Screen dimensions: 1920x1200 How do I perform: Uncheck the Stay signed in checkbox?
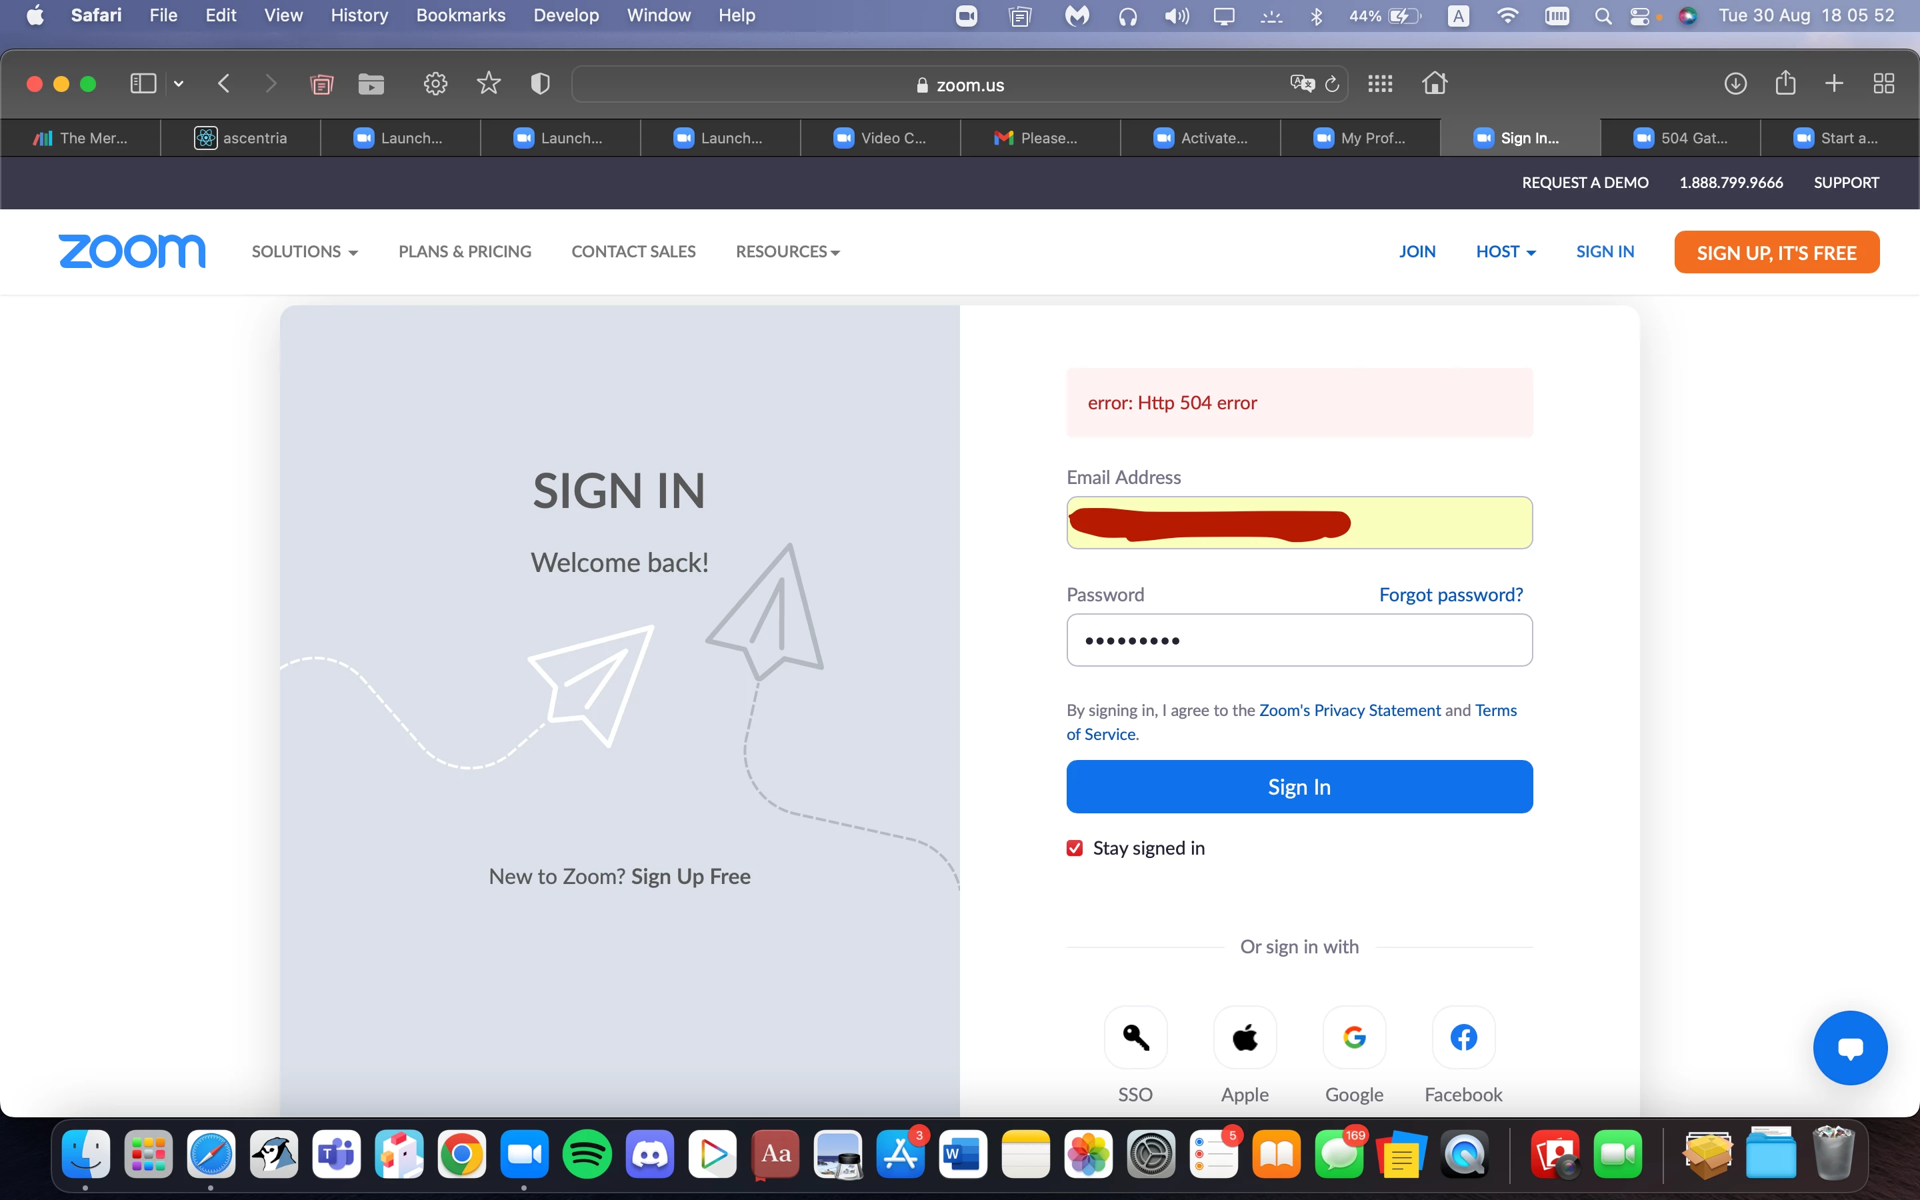pos(1074,849)
